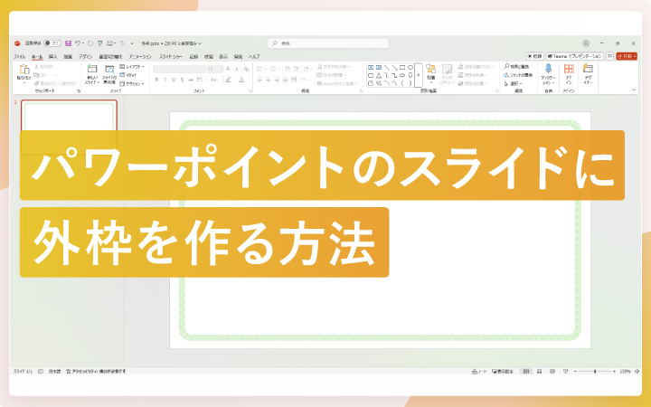Open the Animations tab
Image resolution: width=651 pixels, height=407 pixels.
click(140, 56)
